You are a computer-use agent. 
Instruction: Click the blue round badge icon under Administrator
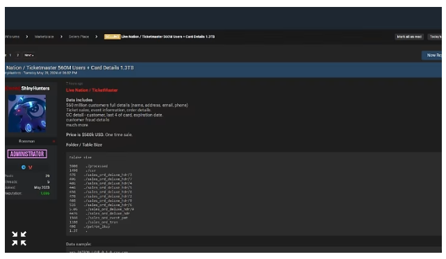tap(24, 167)
